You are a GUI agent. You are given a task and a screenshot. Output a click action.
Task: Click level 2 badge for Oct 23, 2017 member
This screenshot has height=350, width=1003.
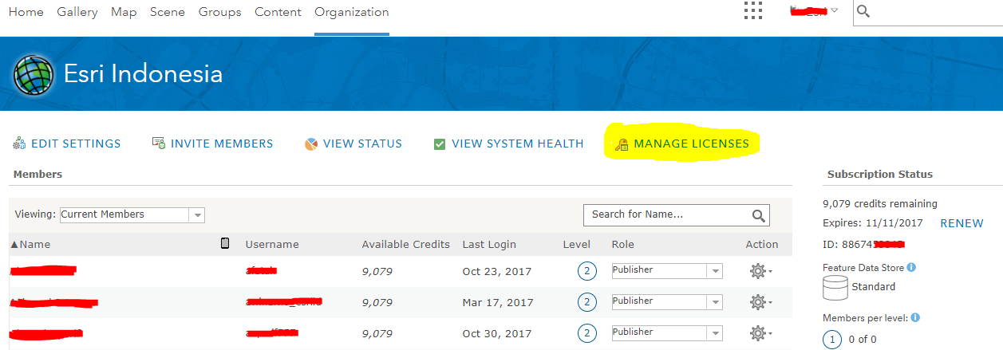coord(587,271)
